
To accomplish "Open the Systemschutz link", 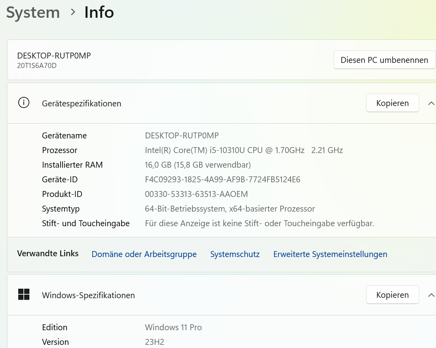I will pos(235,254).
